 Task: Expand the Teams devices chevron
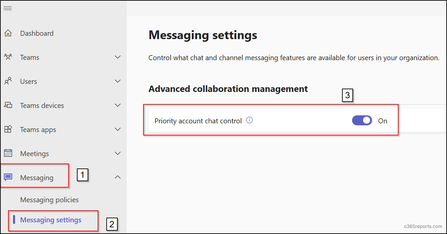coord(118,105)
